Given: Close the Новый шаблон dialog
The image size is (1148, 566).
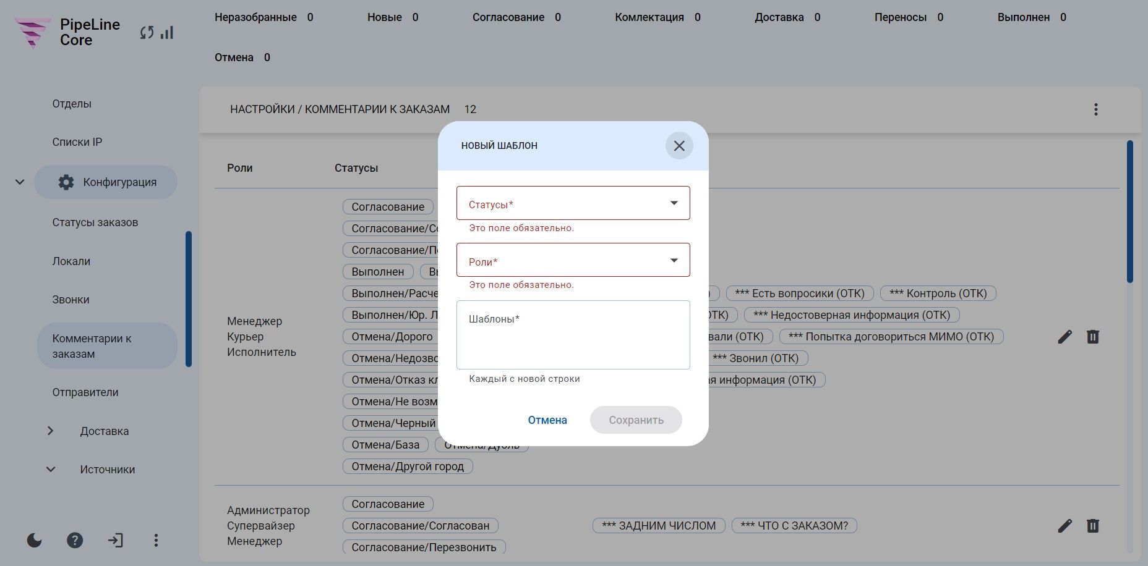Looking at the screenshot, I should coord(679,146).
